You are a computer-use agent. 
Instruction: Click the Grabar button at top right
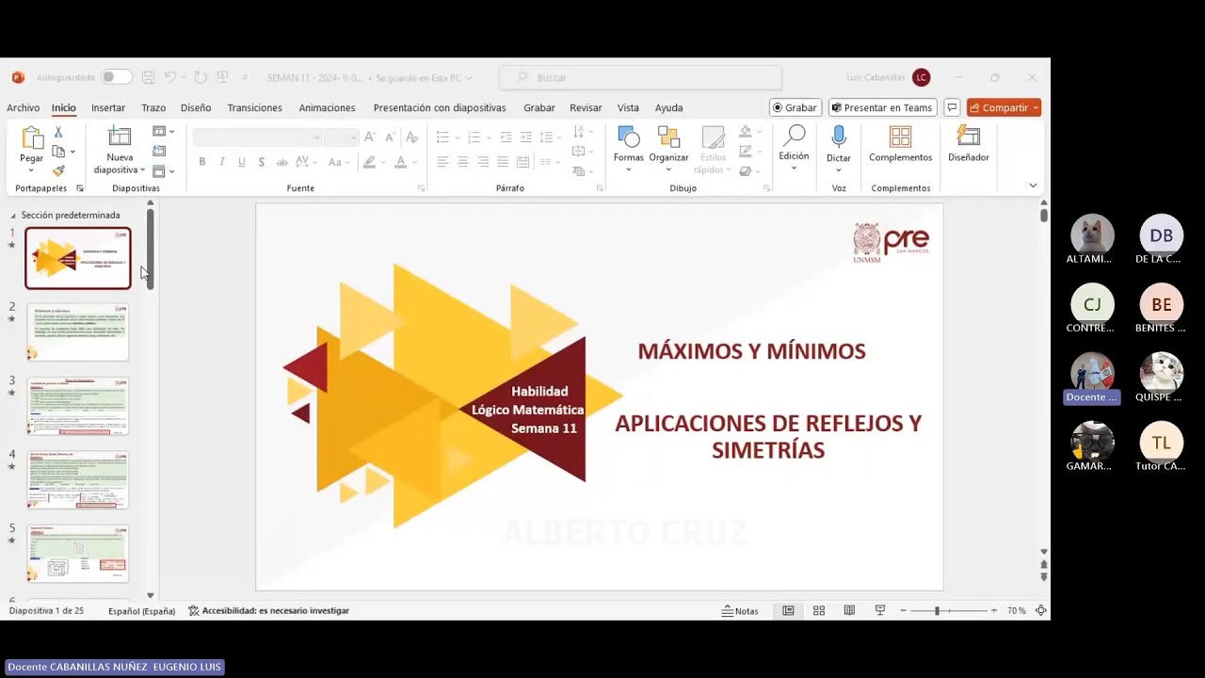tap(795, 107)
